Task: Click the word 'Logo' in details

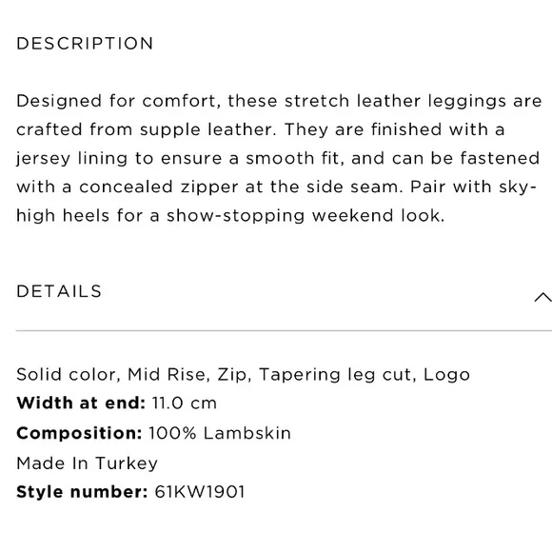Action: pyautogui.click(x=446, y=375)
